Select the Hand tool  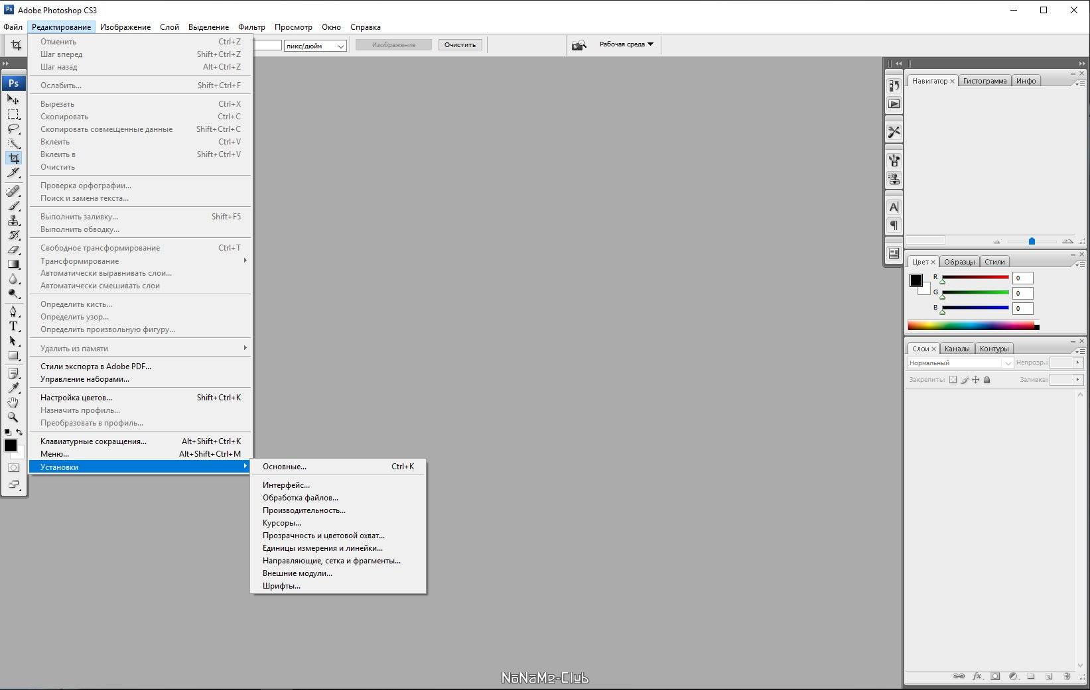click(13, 402)
